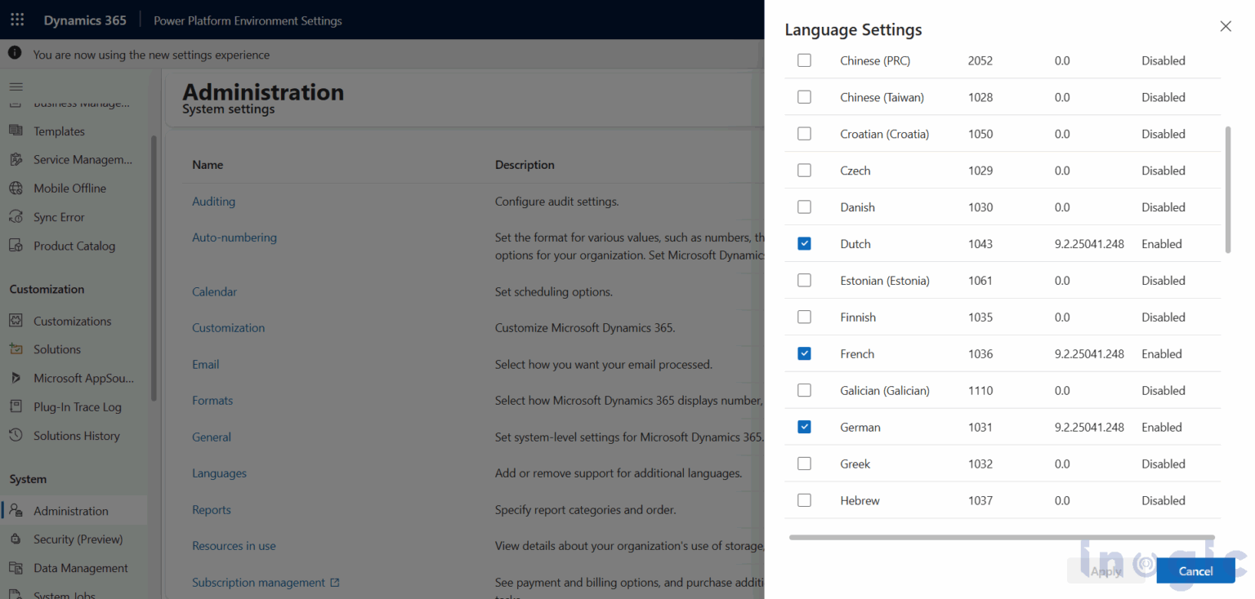Check the Greek language checkbox
The height and width of the screenshot is (599, 1255).
coord(804,464)
